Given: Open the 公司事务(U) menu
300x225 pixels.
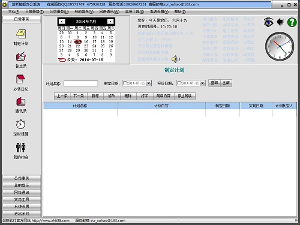Looking at the screenshot, I should [x=59, y=12].
